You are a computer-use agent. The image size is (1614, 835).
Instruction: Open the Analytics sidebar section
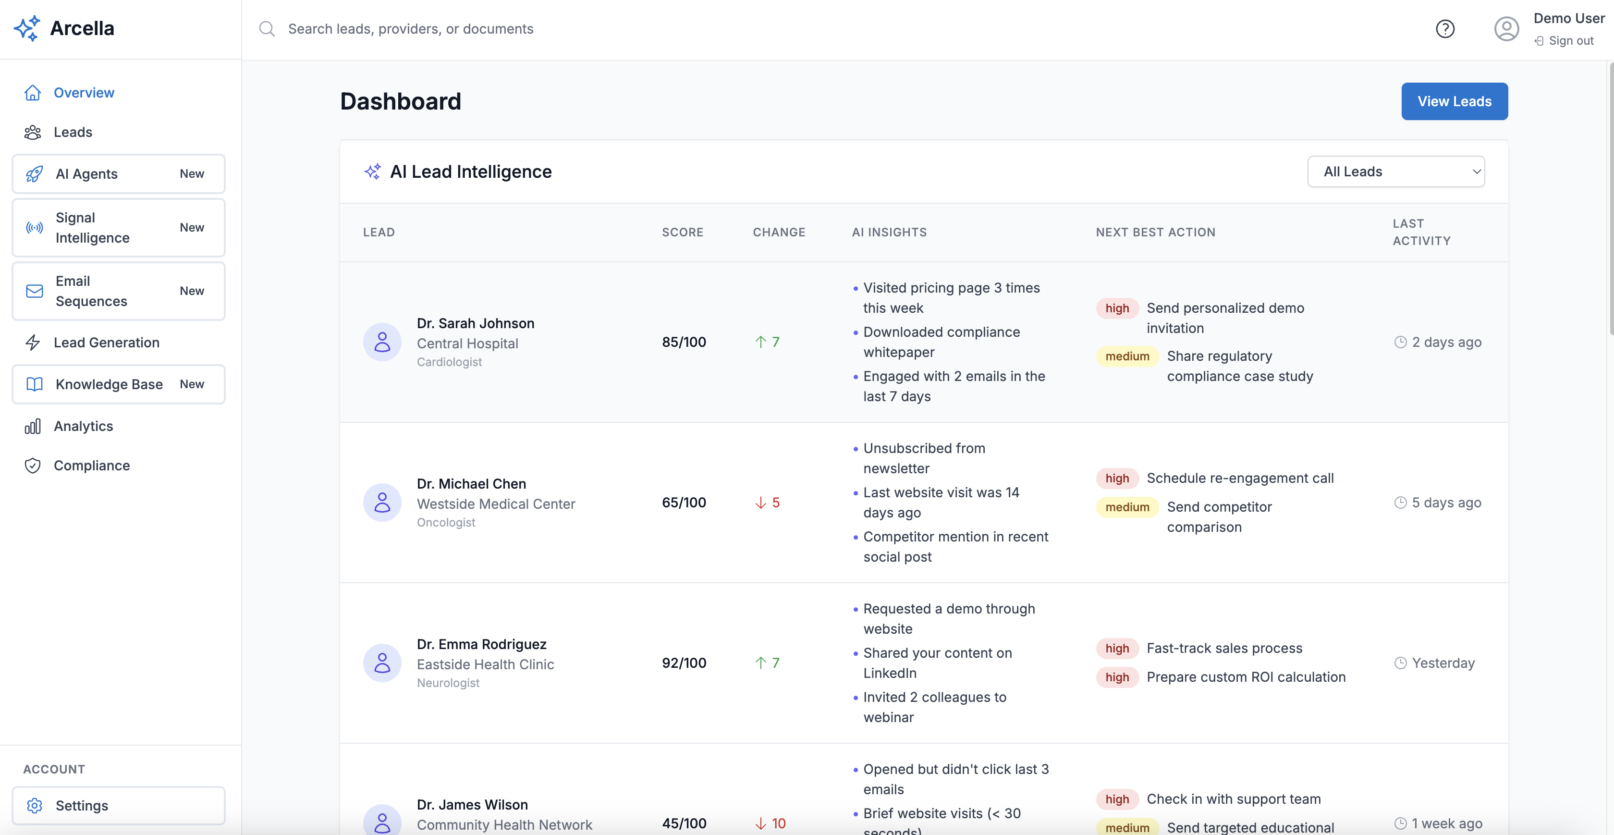[83, 426]
